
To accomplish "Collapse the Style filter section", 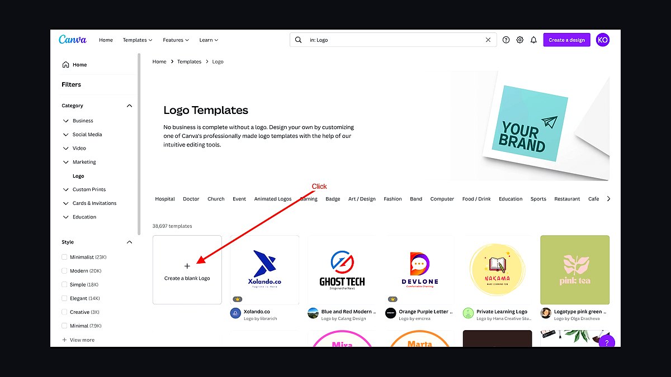I will (x=129, y=242).
